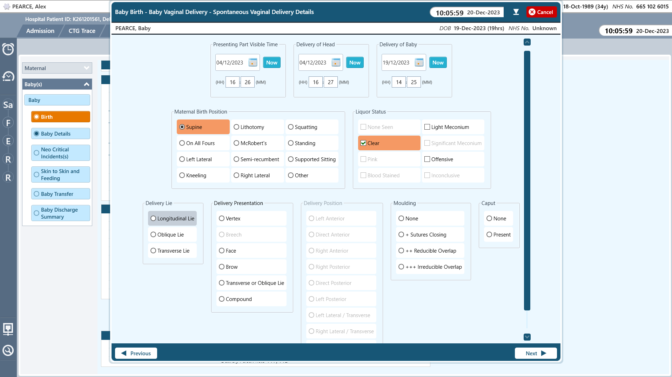Click the clock icon in left sidebar
The image size is (672, 377).
(8, 49)
